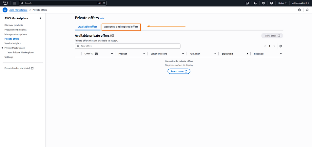
Task: Switch to Accepted and expired offers tab
Action: tap(121, 27)
